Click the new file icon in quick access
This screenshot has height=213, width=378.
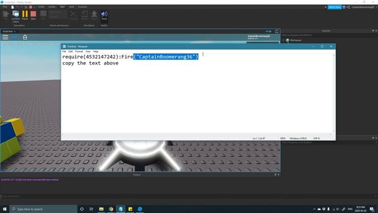(x=12, y=7)
